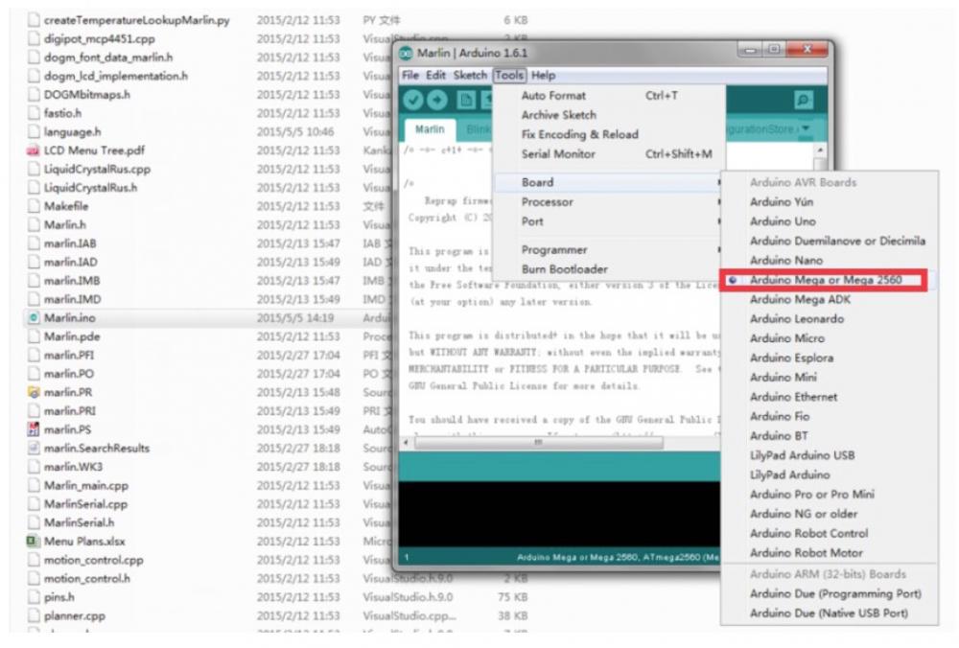Click the editor's vertical scroll up arrow
Viewport: 959px width, 648px height.
(820, 150)
